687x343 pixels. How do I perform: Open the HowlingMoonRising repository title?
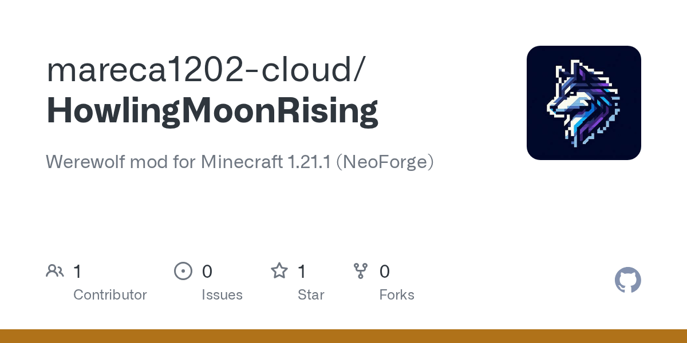(212, 110)
